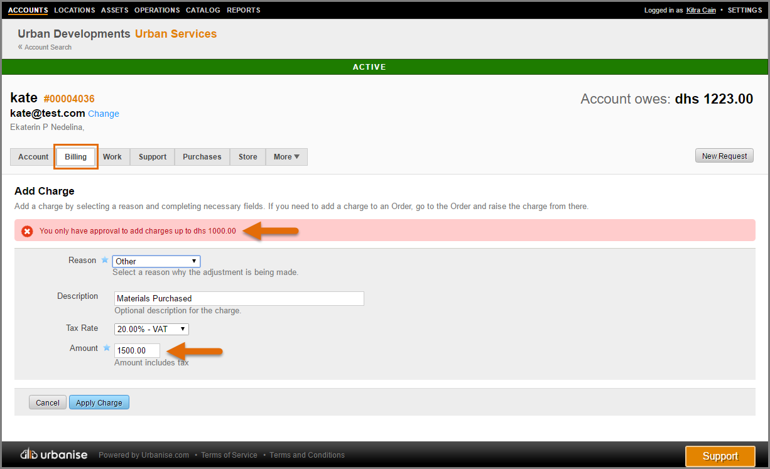
Task: Open the Work tab
Action: pyautogui.click(x=112, y=157)
